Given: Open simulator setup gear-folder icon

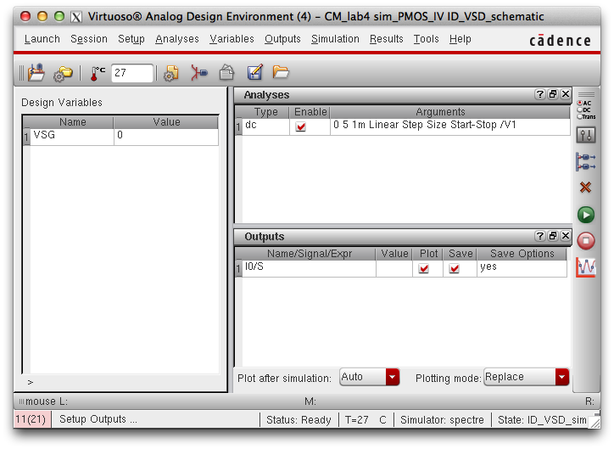Looking at the screenshot, I should tap(63, 73).
